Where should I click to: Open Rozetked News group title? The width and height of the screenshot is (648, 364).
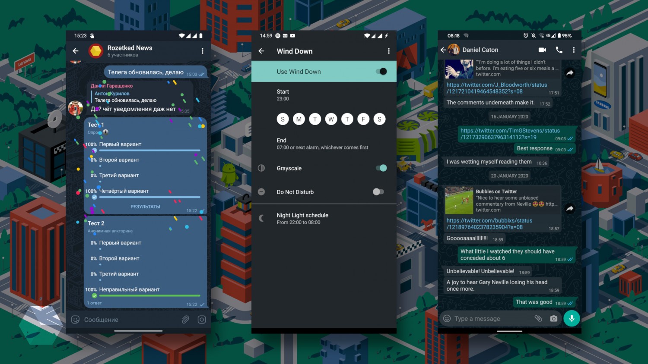[130, 48]
